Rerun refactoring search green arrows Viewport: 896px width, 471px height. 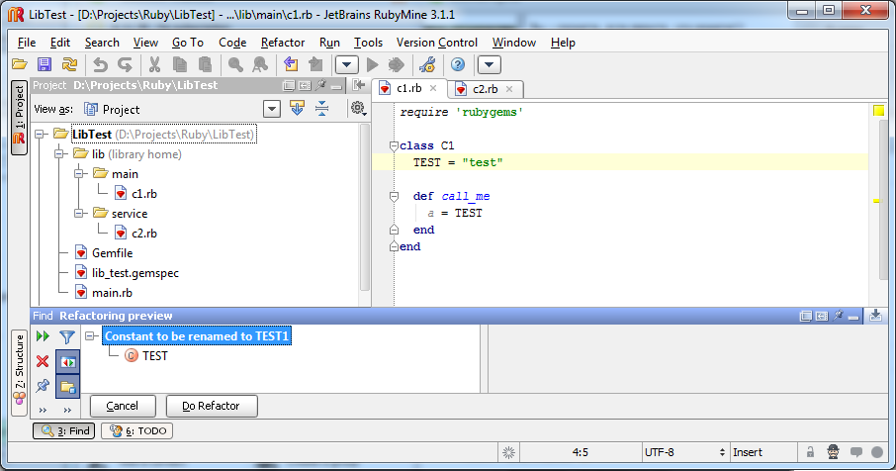pos(43,336)
